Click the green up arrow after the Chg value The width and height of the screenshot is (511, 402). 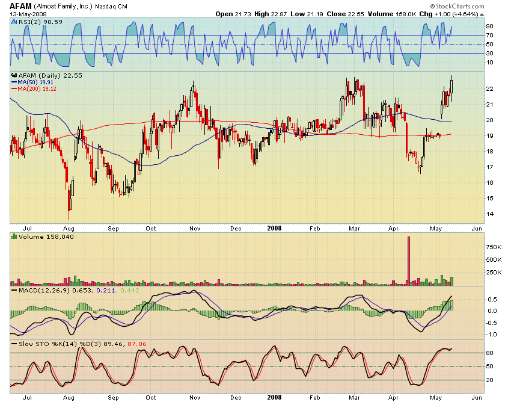click(482, 14)
